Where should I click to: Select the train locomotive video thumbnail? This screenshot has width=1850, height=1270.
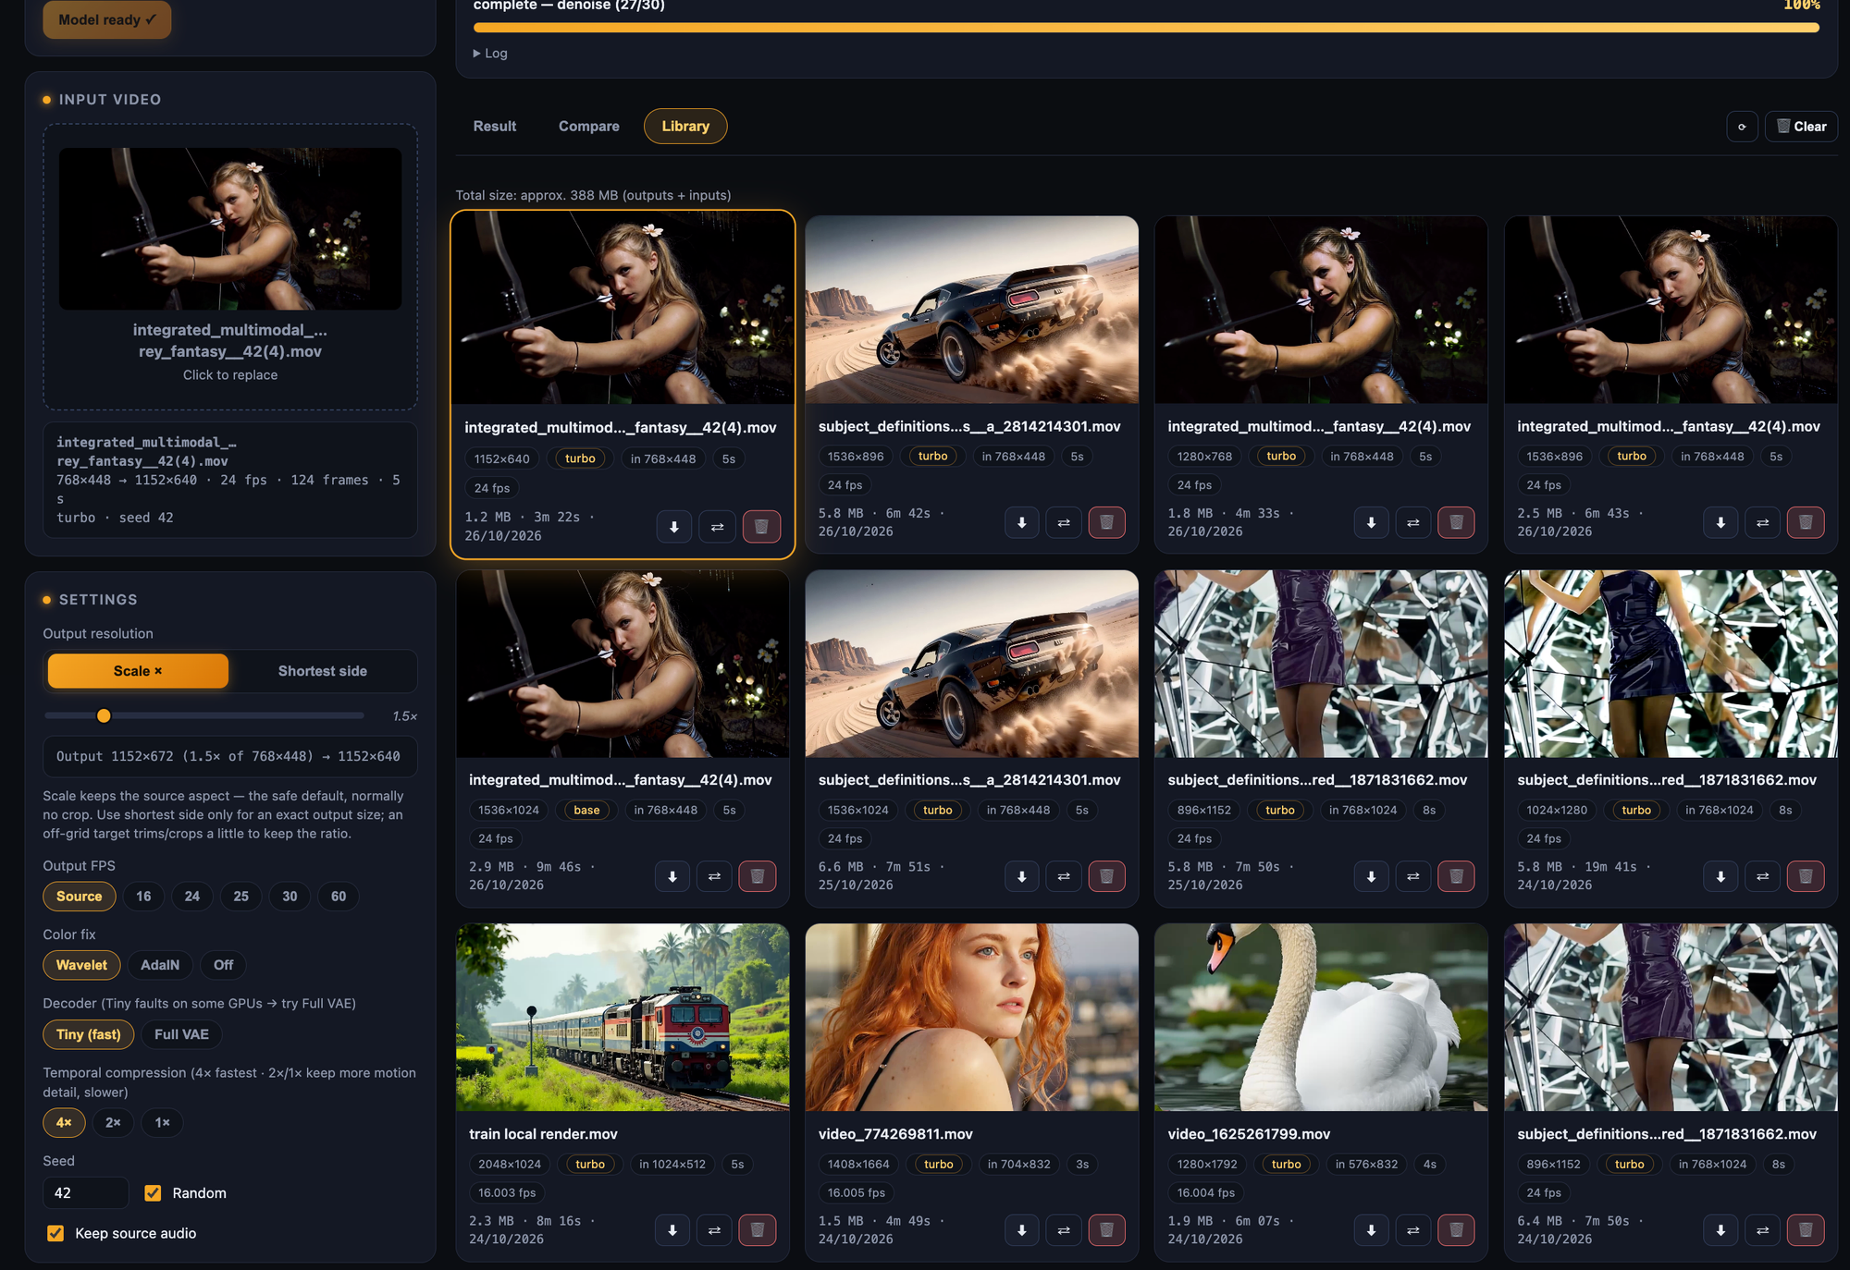pyautogui.click(x=623, y=1018)
